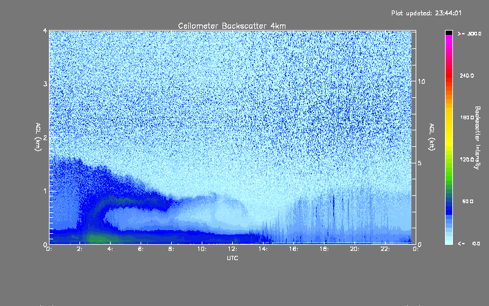Screen dimensions: 489x306
Task: Click the 5 kft tick label on right axis
Action: 419,163
